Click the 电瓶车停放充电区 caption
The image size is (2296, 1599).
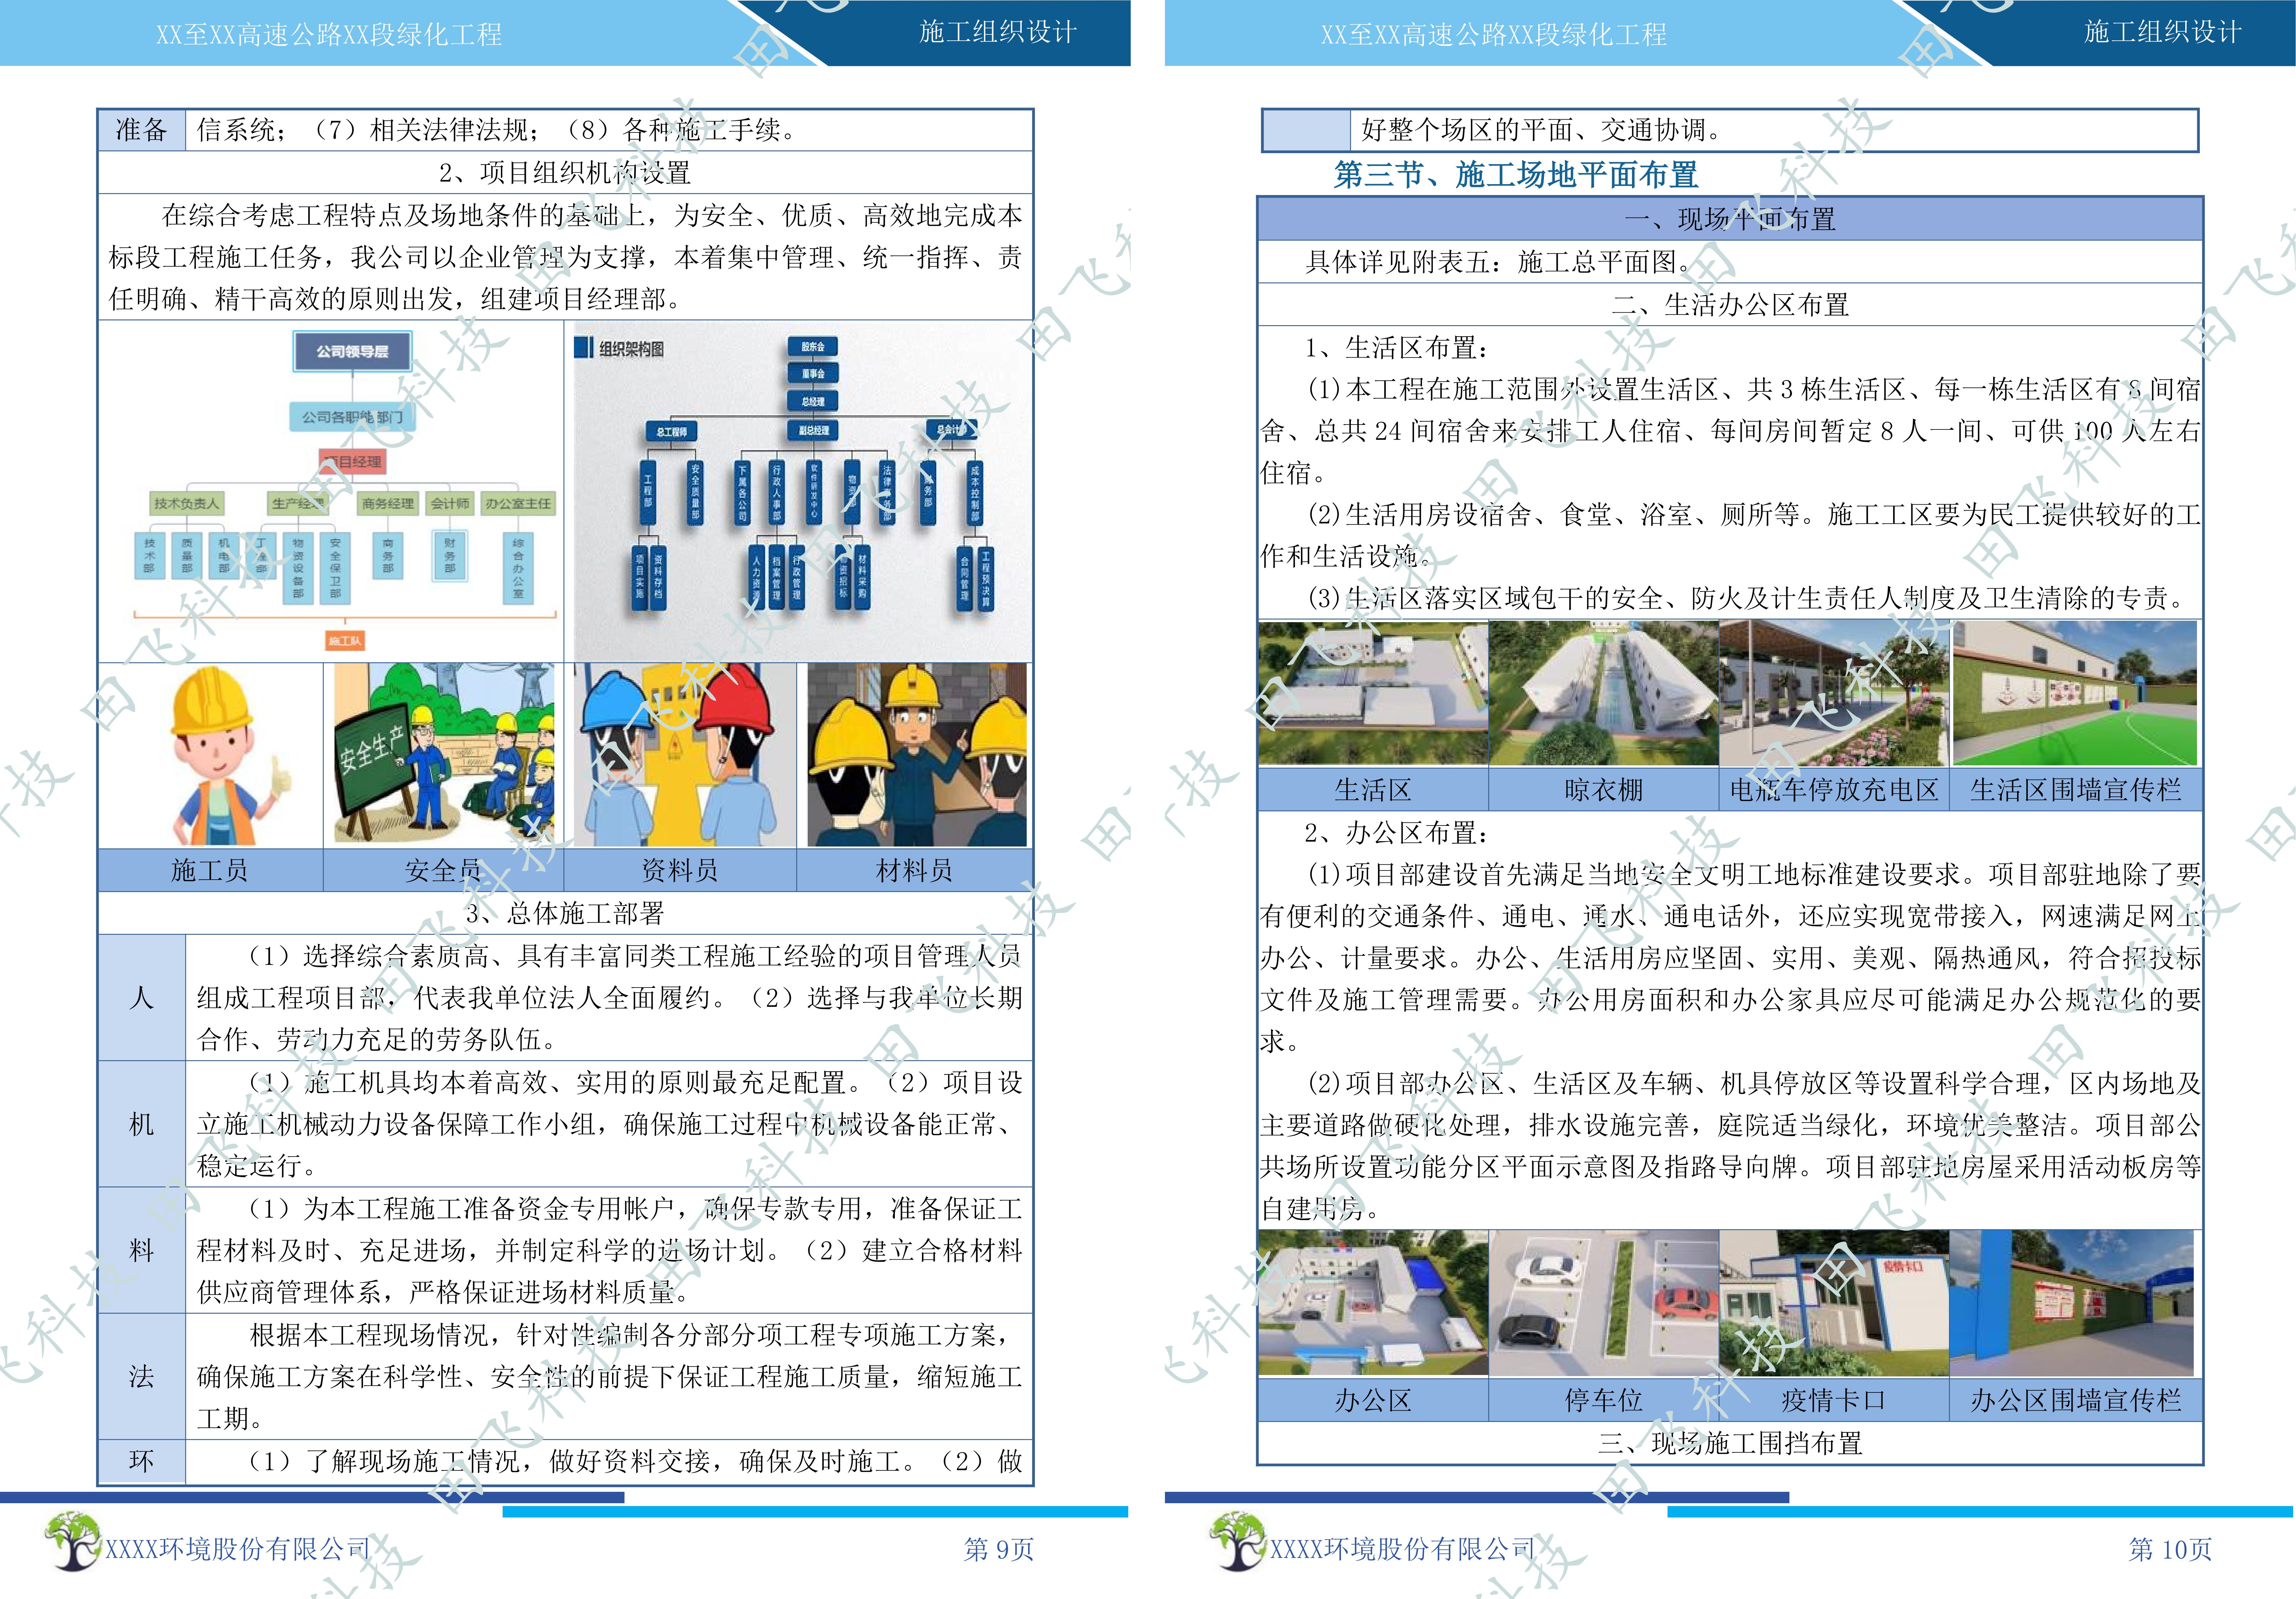pyautogui.click(x=1834, y=790)
